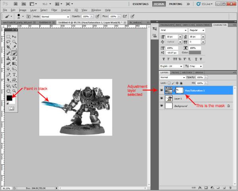
Task: Select the Crop tool
Action: [8, 48]
